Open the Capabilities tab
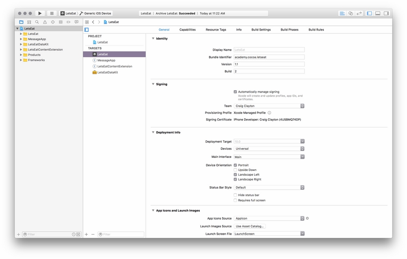Viewport: 407px width, 259px height. 188,30
